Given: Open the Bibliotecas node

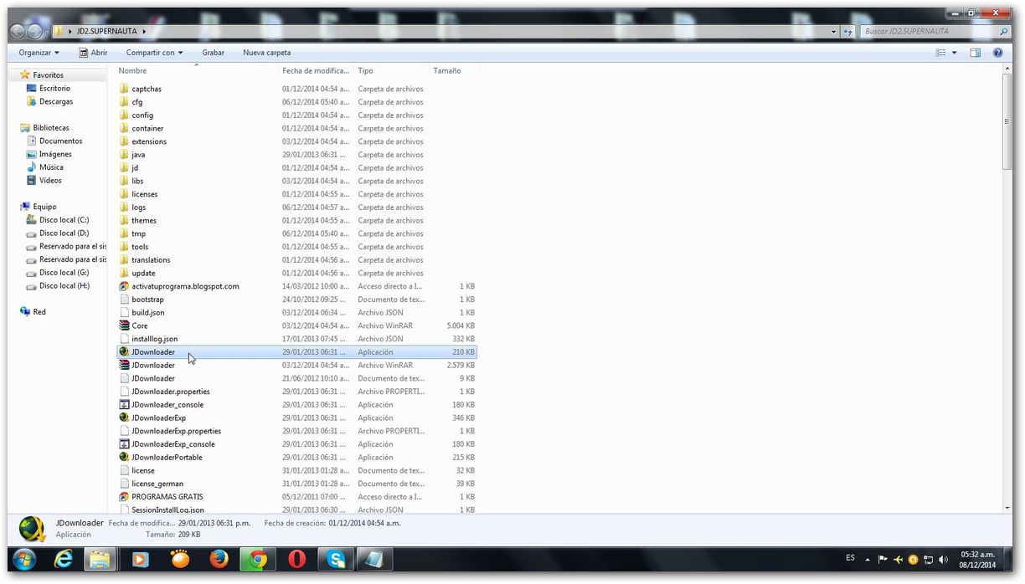Looking at the screenshot, I should click(x=51, y=128).
